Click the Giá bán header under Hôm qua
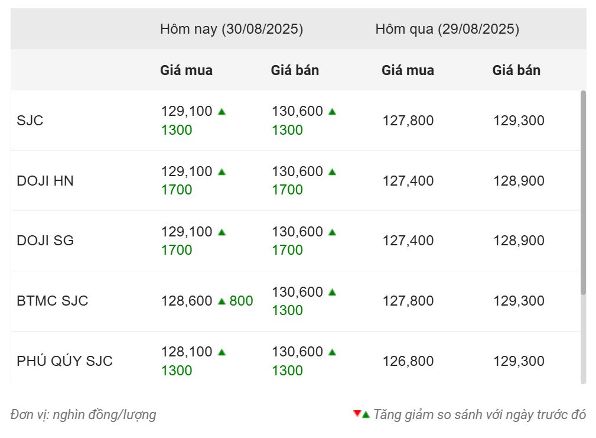Viewport: 596px width, 438px height. pyautogui.click(x=516, y=70)
